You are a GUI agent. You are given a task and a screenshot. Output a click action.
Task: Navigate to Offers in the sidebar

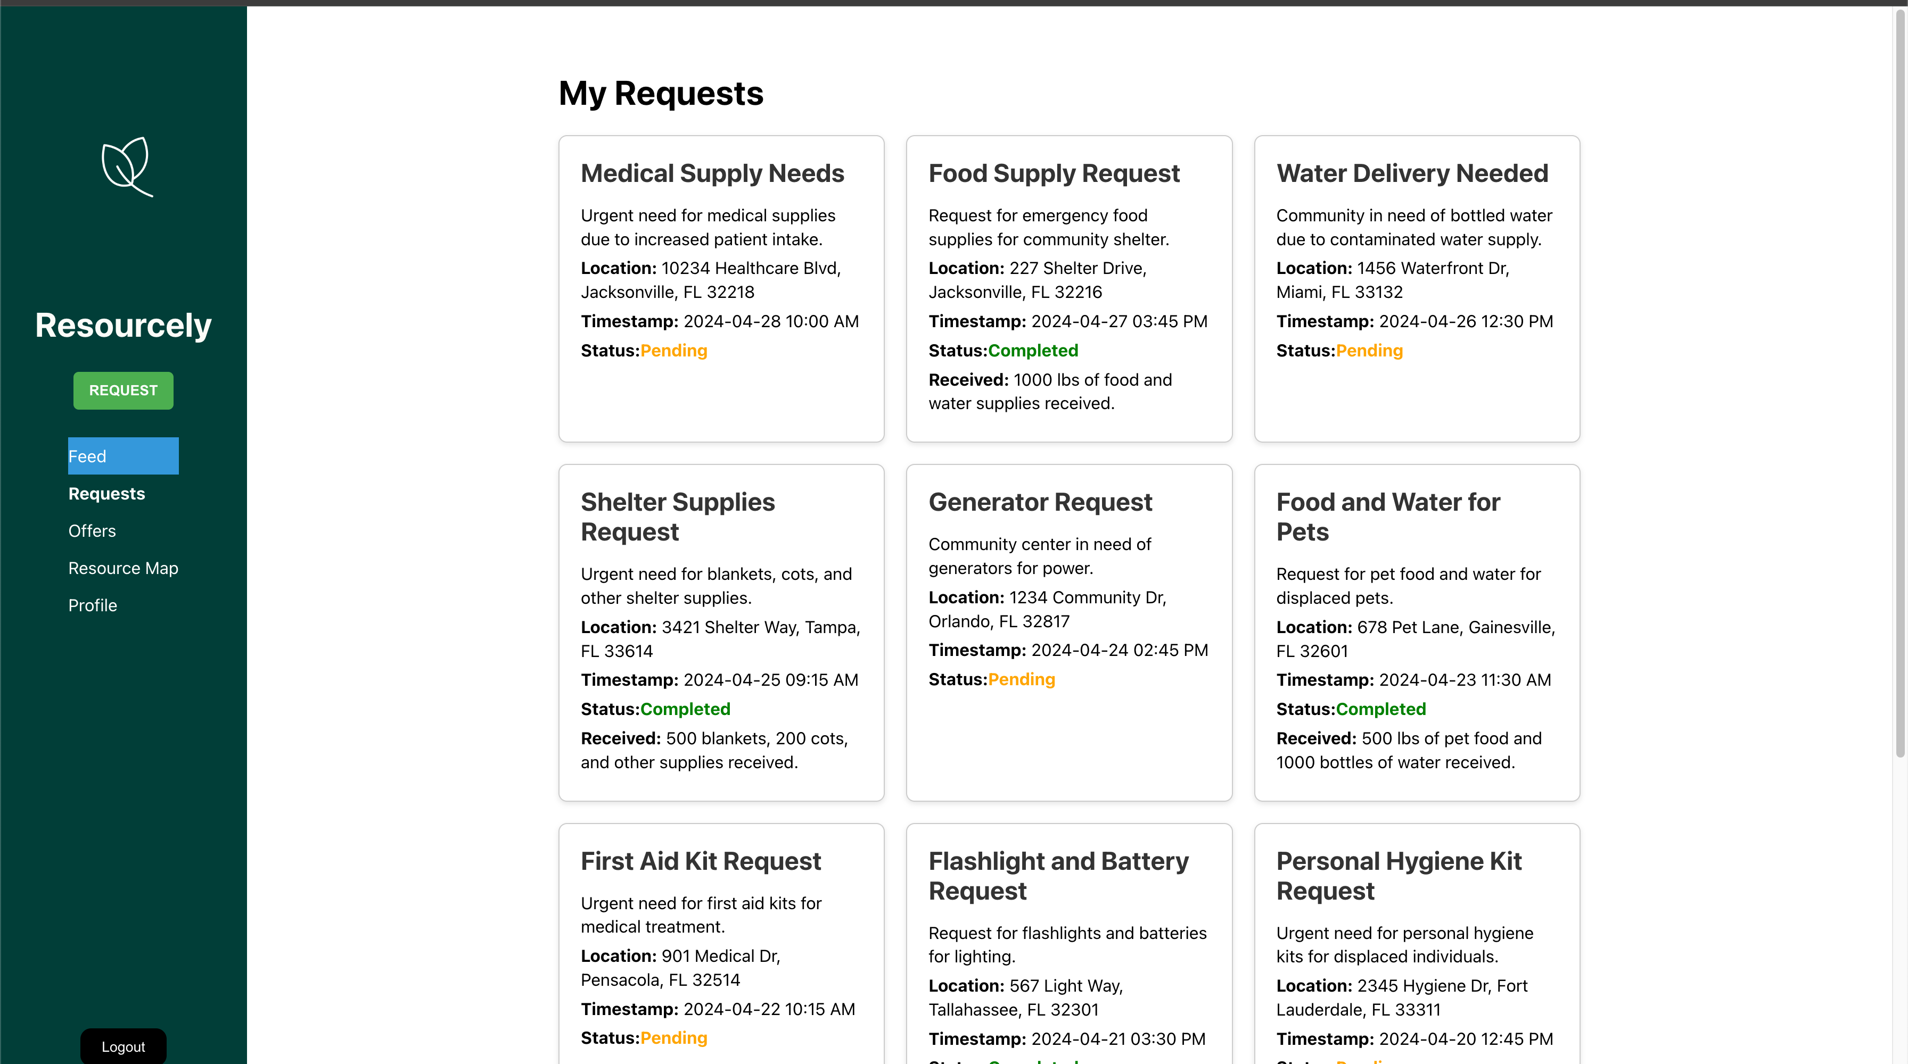(92, 530)
